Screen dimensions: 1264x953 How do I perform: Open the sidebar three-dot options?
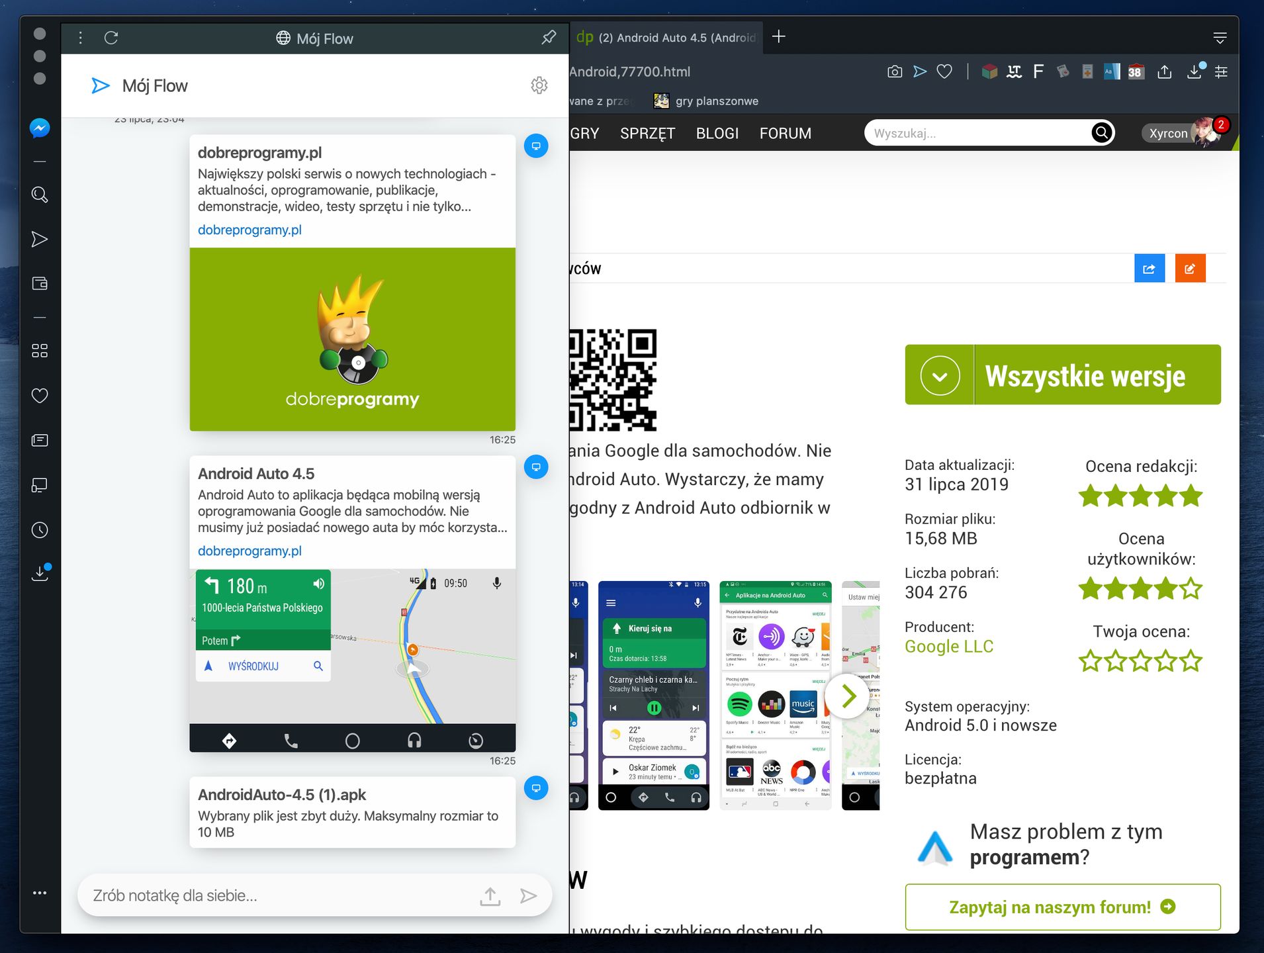40,893
